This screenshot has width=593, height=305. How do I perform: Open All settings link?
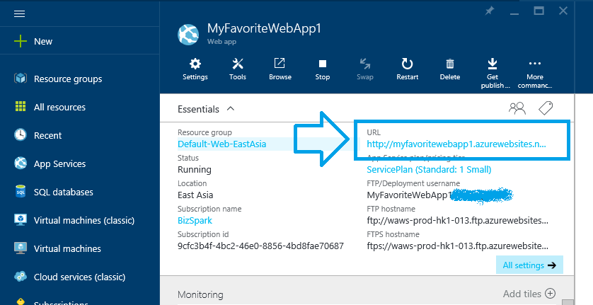[x=529, y=265]
